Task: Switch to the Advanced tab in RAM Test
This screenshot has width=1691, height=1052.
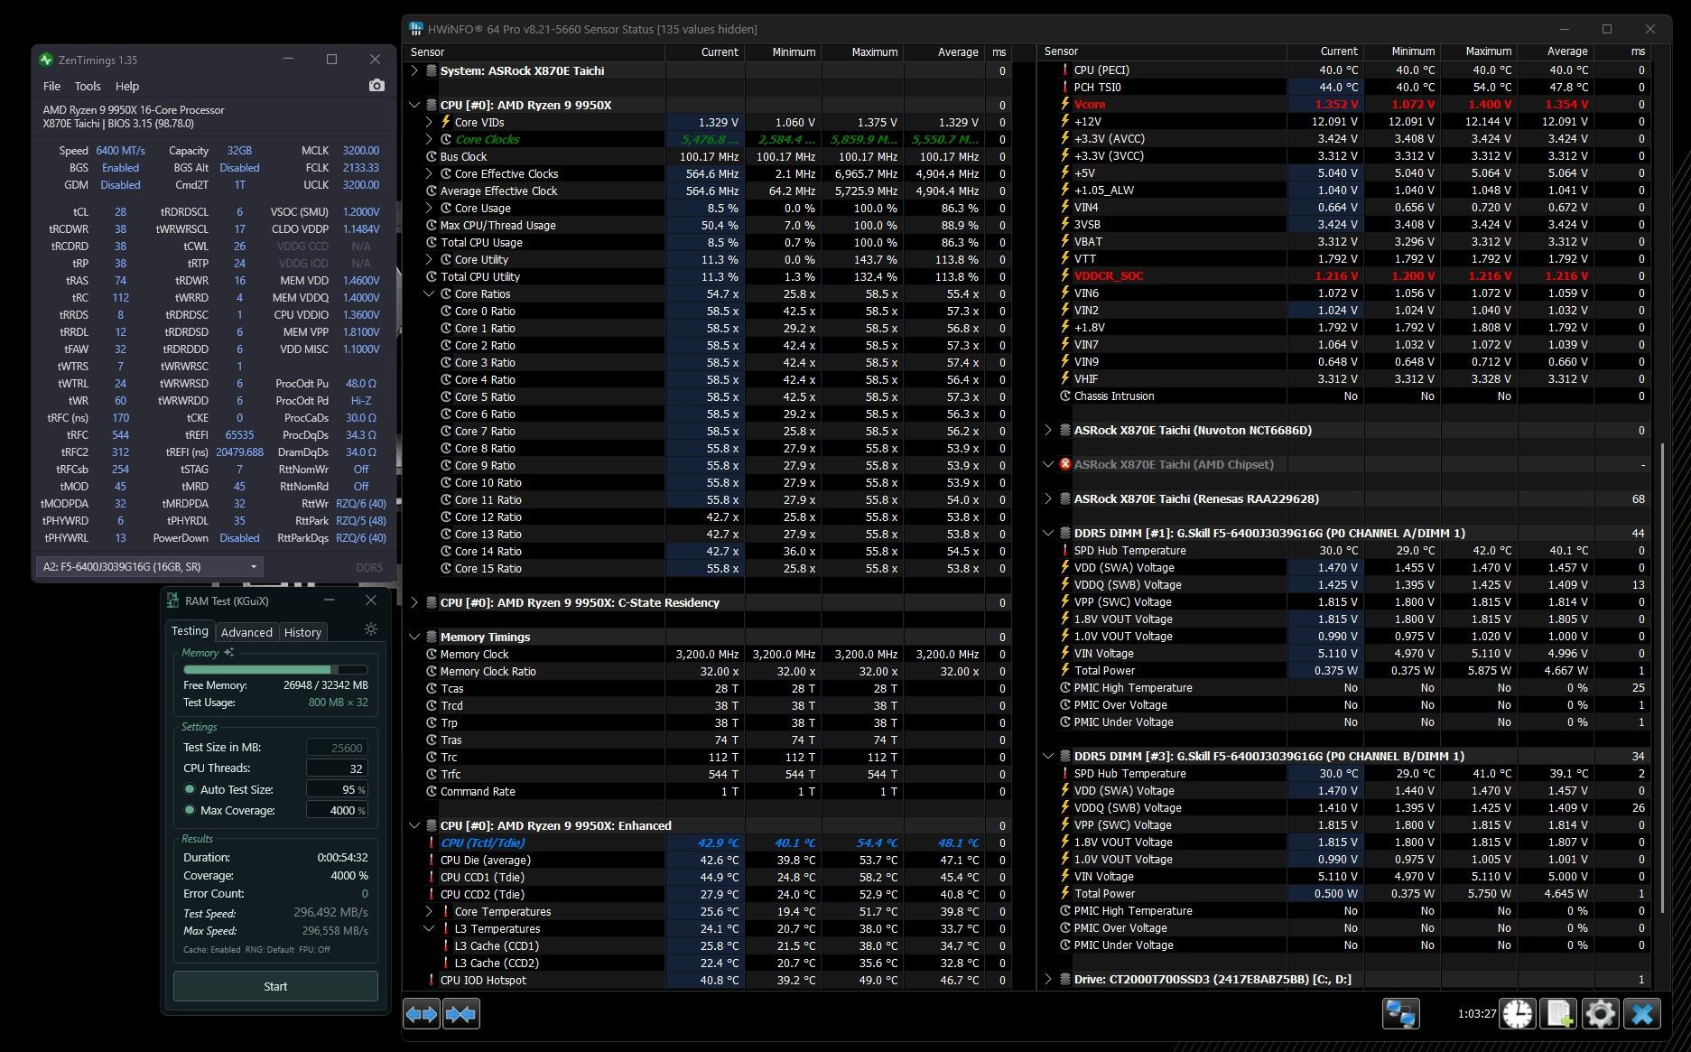Action: pos(246,632)
